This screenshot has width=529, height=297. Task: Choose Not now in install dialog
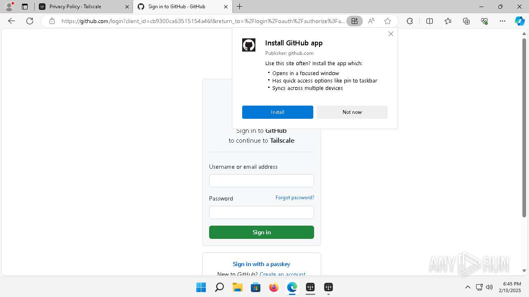pos(352,112)
